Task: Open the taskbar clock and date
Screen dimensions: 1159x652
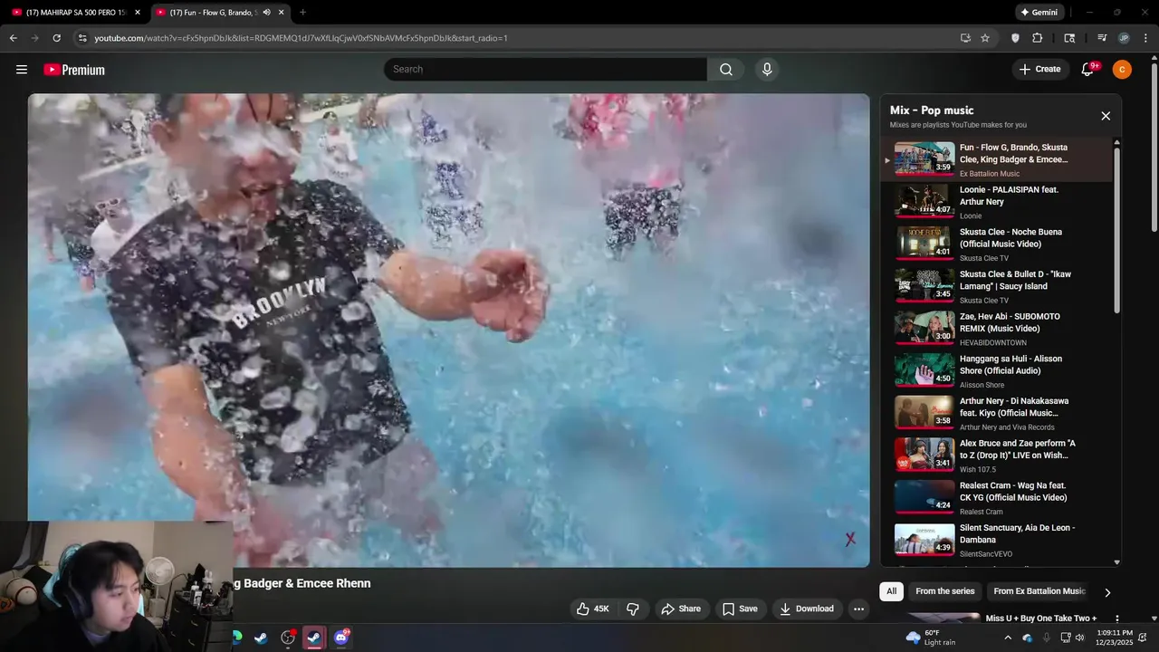Action: click(1115, 638)
